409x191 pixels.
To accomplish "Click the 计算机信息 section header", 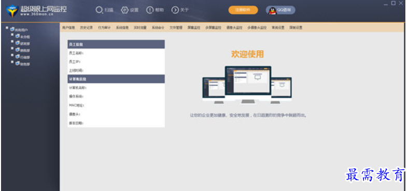I will pyautogui.click(x=116, y=79).
